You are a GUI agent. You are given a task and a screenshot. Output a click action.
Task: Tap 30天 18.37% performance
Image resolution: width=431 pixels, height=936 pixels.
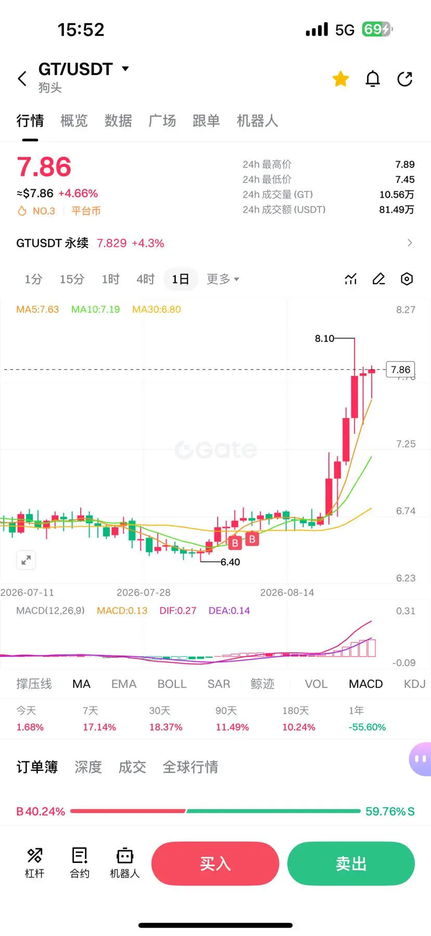pyautogui.click(x=166, y=719)
